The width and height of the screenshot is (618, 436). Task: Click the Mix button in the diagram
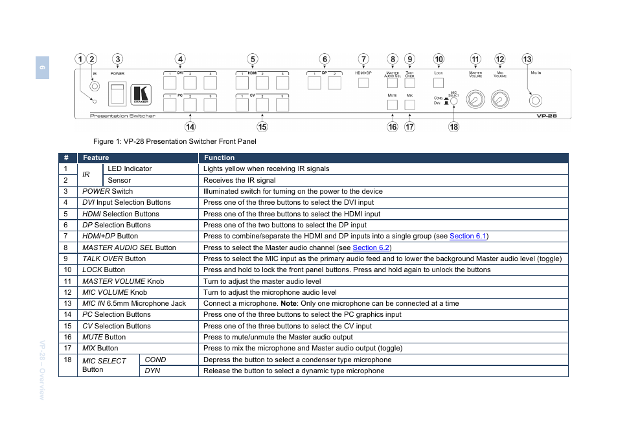pos(410,105)
